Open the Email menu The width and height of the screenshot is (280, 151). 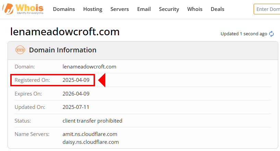point(144,9)
